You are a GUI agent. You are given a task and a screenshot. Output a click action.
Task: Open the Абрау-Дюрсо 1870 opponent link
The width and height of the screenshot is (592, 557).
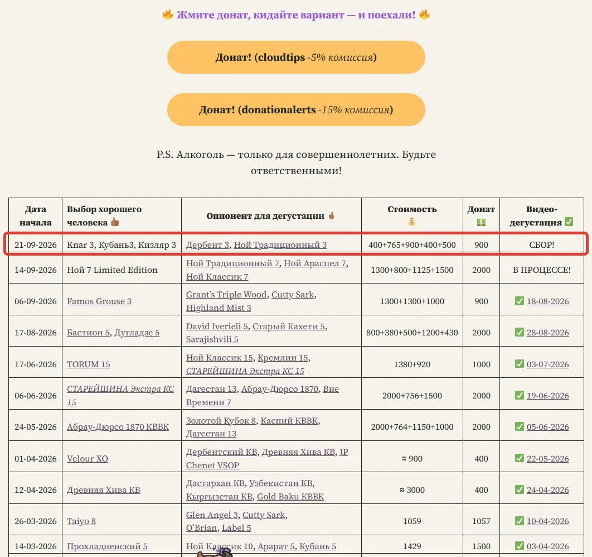click(x=280, y=389)
